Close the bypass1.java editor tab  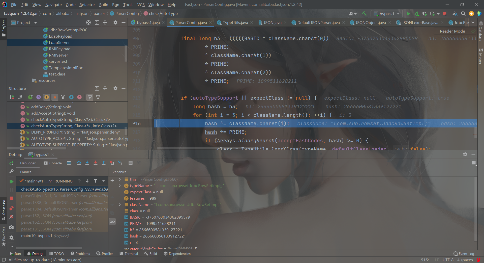pyautogui.click(x=163, y=22)
